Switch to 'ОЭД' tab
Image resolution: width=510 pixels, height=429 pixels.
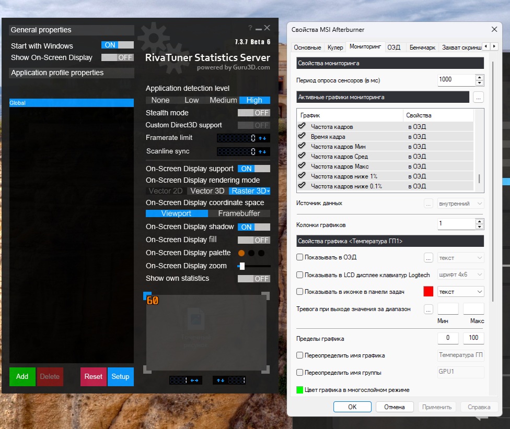[x=394, y=47]
